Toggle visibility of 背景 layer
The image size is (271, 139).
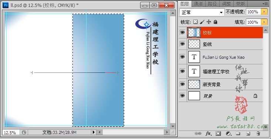(x=182, y=96)
